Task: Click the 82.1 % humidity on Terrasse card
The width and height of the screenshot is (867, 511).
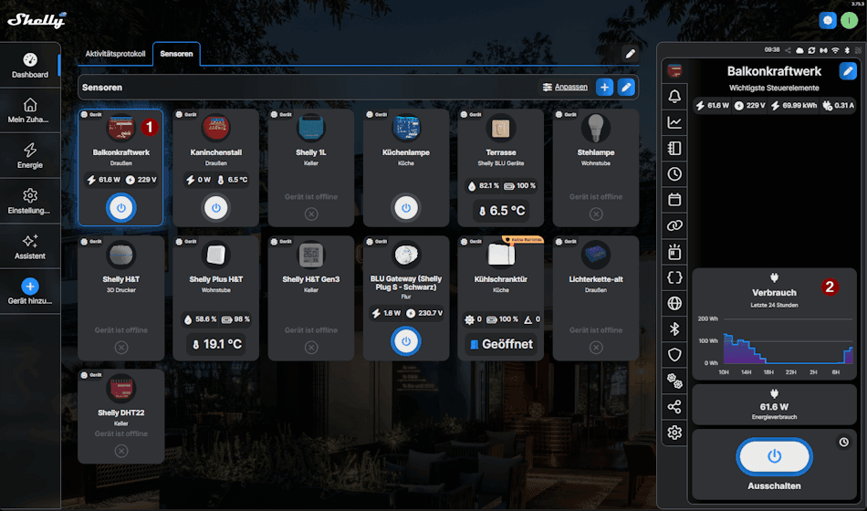Action: 484,186
